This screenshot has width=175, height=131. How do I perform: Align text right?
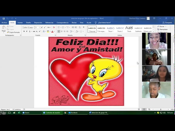65,31
